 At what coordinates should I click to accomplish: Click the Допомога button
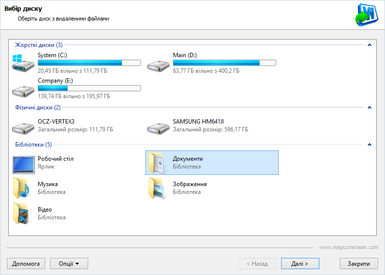26,263
